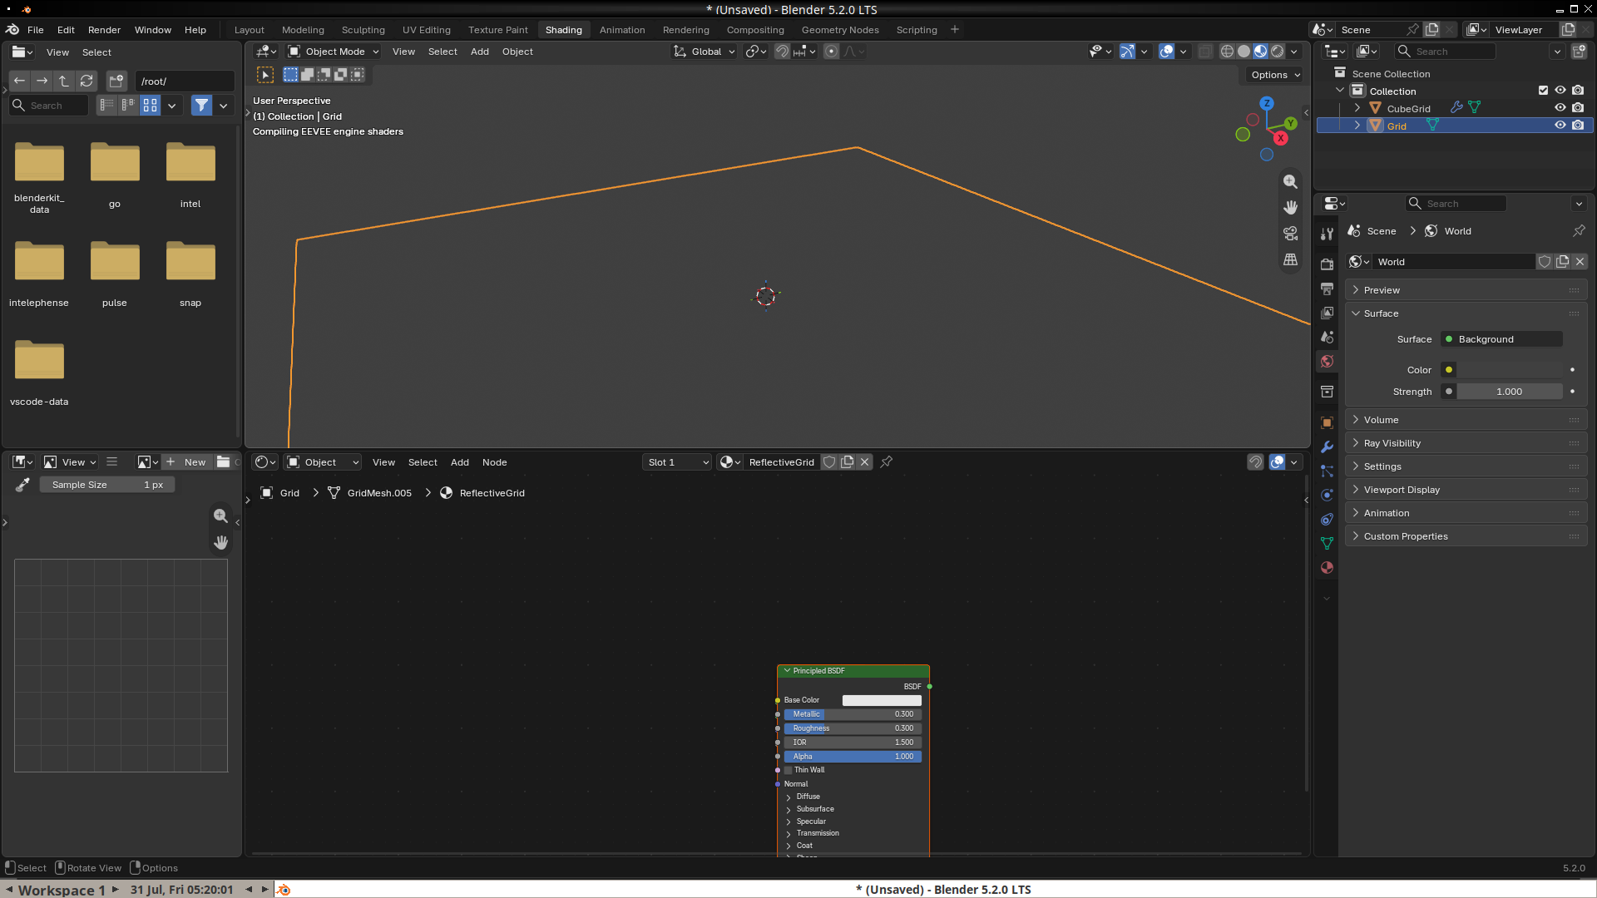The width and height of the screenshot is (1597, 898).
Task: Open the Render properties tab
Action: click(1327, 264)
